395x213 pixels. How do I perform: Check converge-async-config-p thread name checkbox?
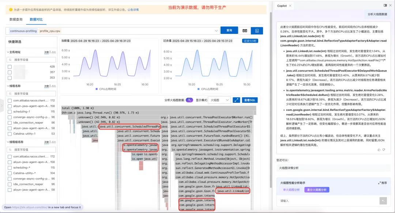click(10, 117)
